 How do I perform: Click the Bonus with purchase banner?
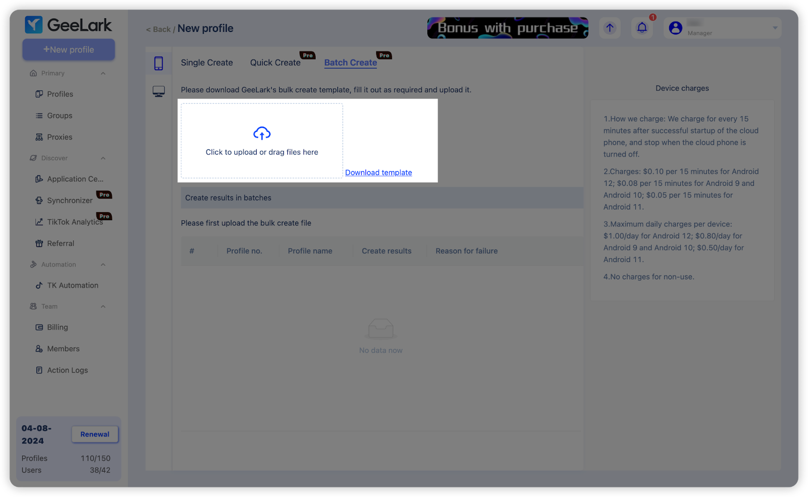(x=508, y=28)
